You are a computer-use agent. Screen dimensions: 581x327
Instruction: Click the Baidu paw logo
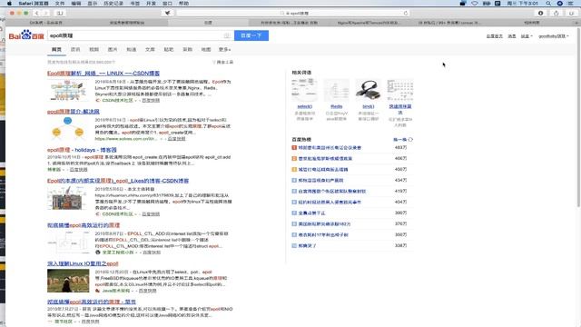pos(26,35)
